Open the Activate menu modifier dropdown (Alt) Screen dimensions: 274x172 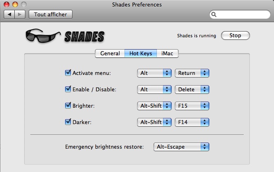tap(154, 73)
